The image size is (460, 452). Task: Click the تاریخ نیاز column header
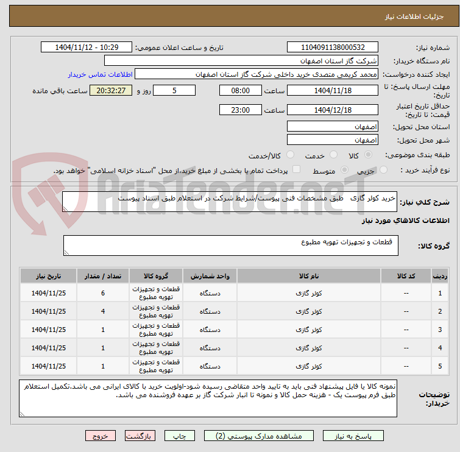click(48, 276)
